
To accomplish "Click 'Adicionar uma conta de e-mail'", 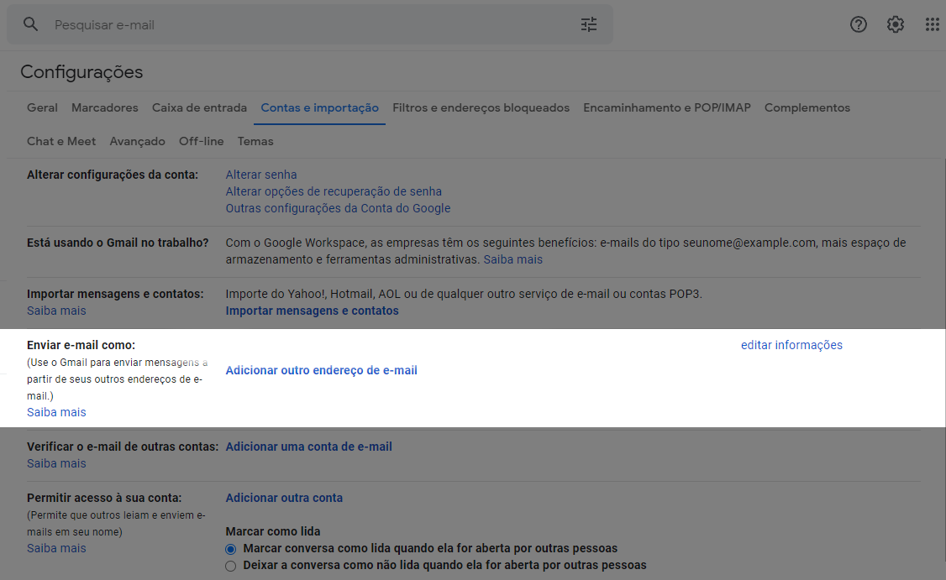I will point(309,447).
